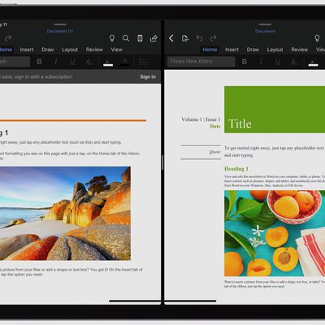Open the Review tab in right window
This screenshot has width=325, height=325.
point(300,50)
